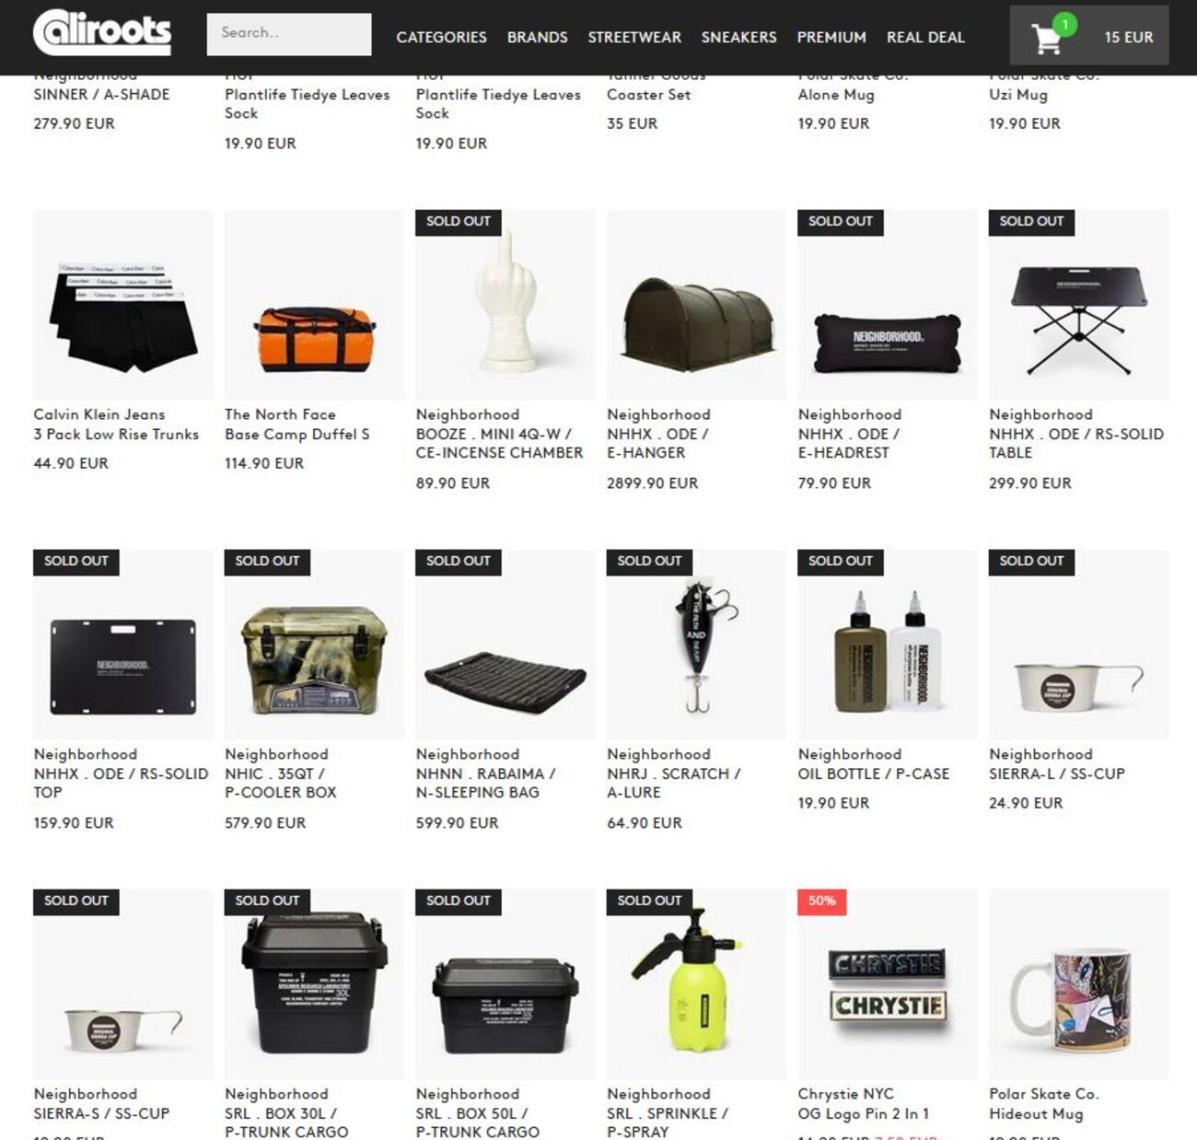Click SIERRA-L / SS-CUP title
Screen dimensions: 1197x1140
(1057, 774)
